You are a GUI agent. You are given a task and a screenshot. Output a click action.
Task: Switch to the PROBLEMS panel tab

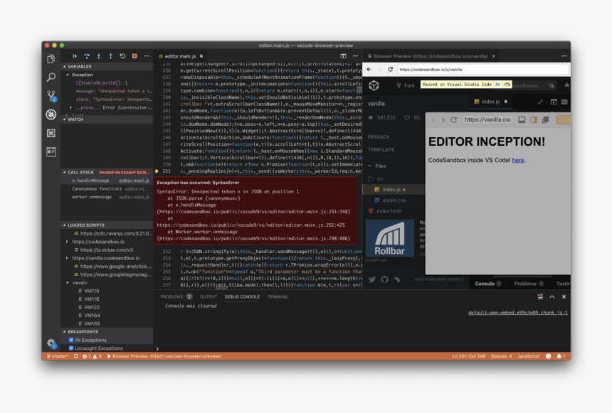176,297
